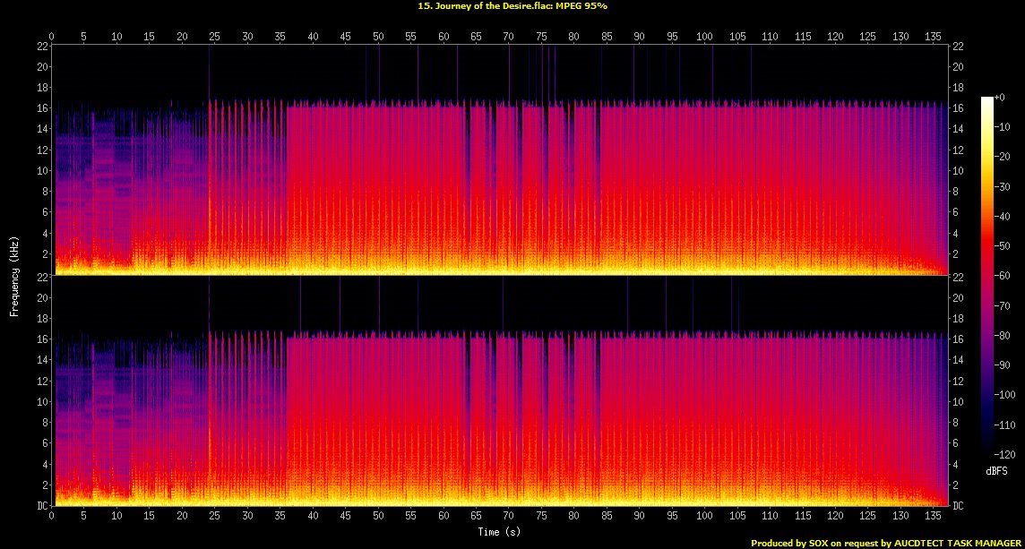1025x549 pixels.
Task: Click the 120 second tick on the top time axis
Action: 835,37
